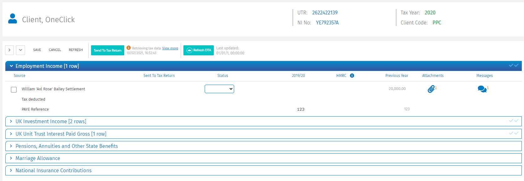The width and height of the screenshot is (524, 181).
Task: Click Client Code value PPC
Action: pos(437,23)
